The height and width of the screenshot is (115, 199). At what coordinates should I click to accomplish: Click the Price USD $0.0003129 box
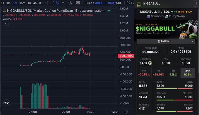coord(151,50)
